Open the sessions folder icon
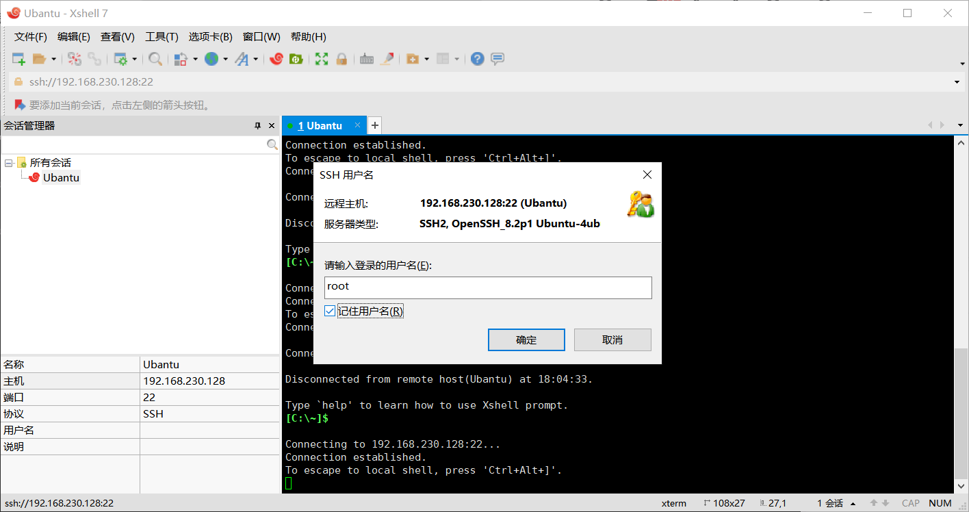Image resolution: width=969 pixels, height=512 pixels. point(39,60)
